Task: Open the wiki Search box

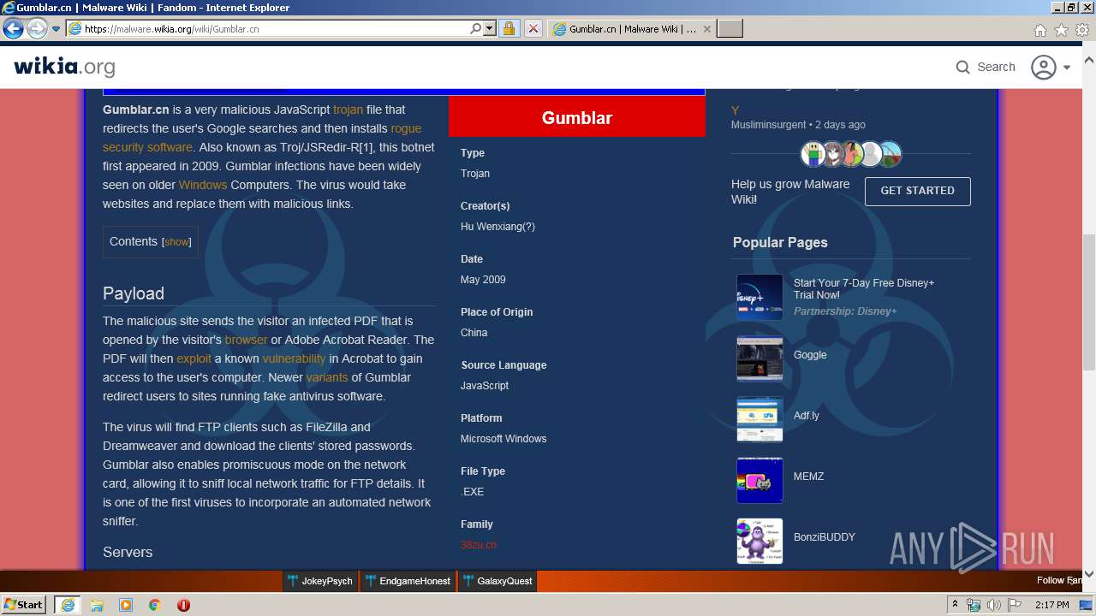Action: 986,67
